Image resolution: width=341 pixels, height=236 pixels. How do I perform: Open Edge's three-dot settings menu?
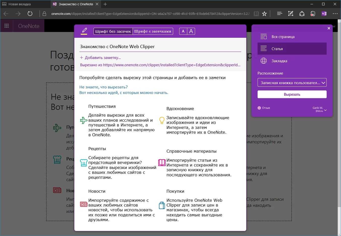(335, 14)
